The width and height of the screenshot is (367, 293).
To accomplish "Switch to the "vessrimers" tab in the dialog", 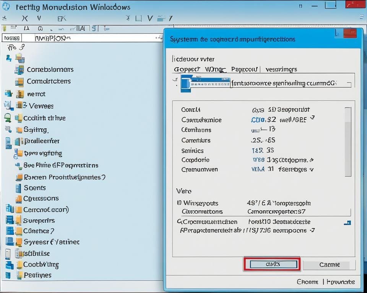I will click(x=281, y=69).
